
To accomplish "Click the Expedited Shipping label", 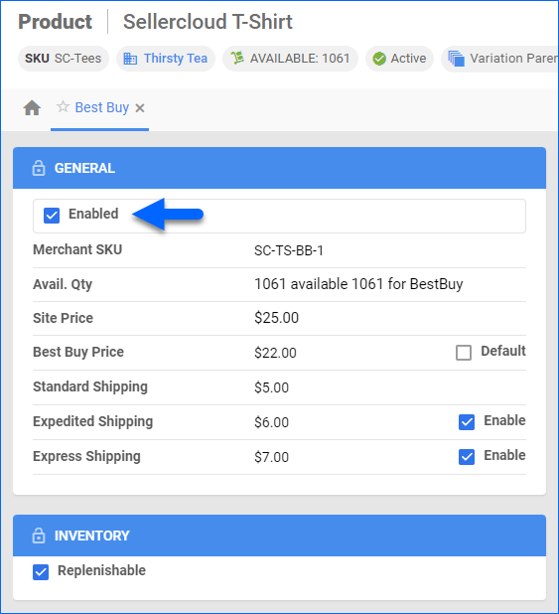I will point(92,421).
